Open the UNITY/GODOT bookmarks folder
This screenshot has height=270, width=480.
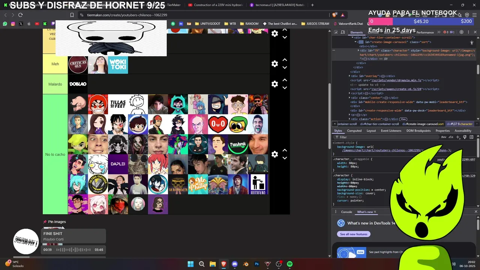click(x=207, y=24)
